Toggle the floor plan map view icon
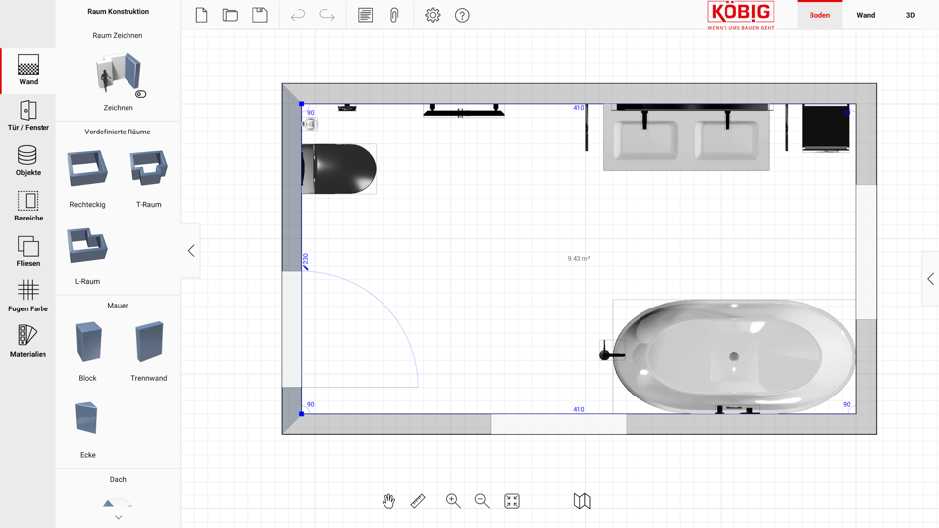This screenshot has height=528, width=939. click(x=582, y=501)
